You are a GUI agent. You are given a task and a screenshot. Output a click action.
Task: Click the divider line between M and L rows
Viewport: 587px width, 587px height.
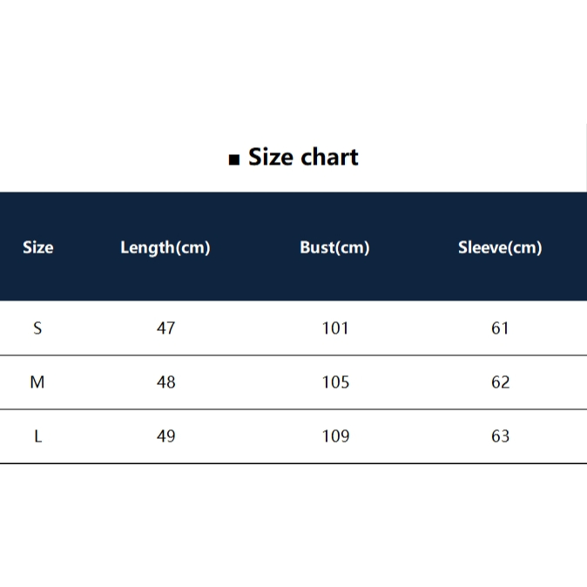tap(293, 409)
